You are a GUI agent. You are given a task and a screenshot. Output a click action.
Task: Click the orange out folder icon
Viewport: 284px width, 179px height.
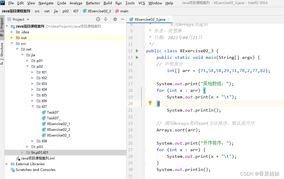click(18, 38)
